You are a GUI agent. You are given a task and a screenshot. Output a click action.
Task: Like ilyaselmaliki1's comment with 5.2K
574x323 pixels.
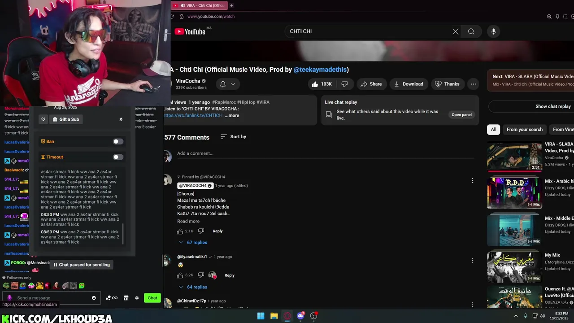180,275
